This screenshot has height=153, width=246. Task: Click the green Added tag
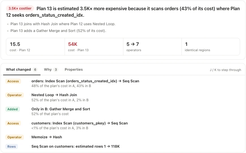(12, 109)
